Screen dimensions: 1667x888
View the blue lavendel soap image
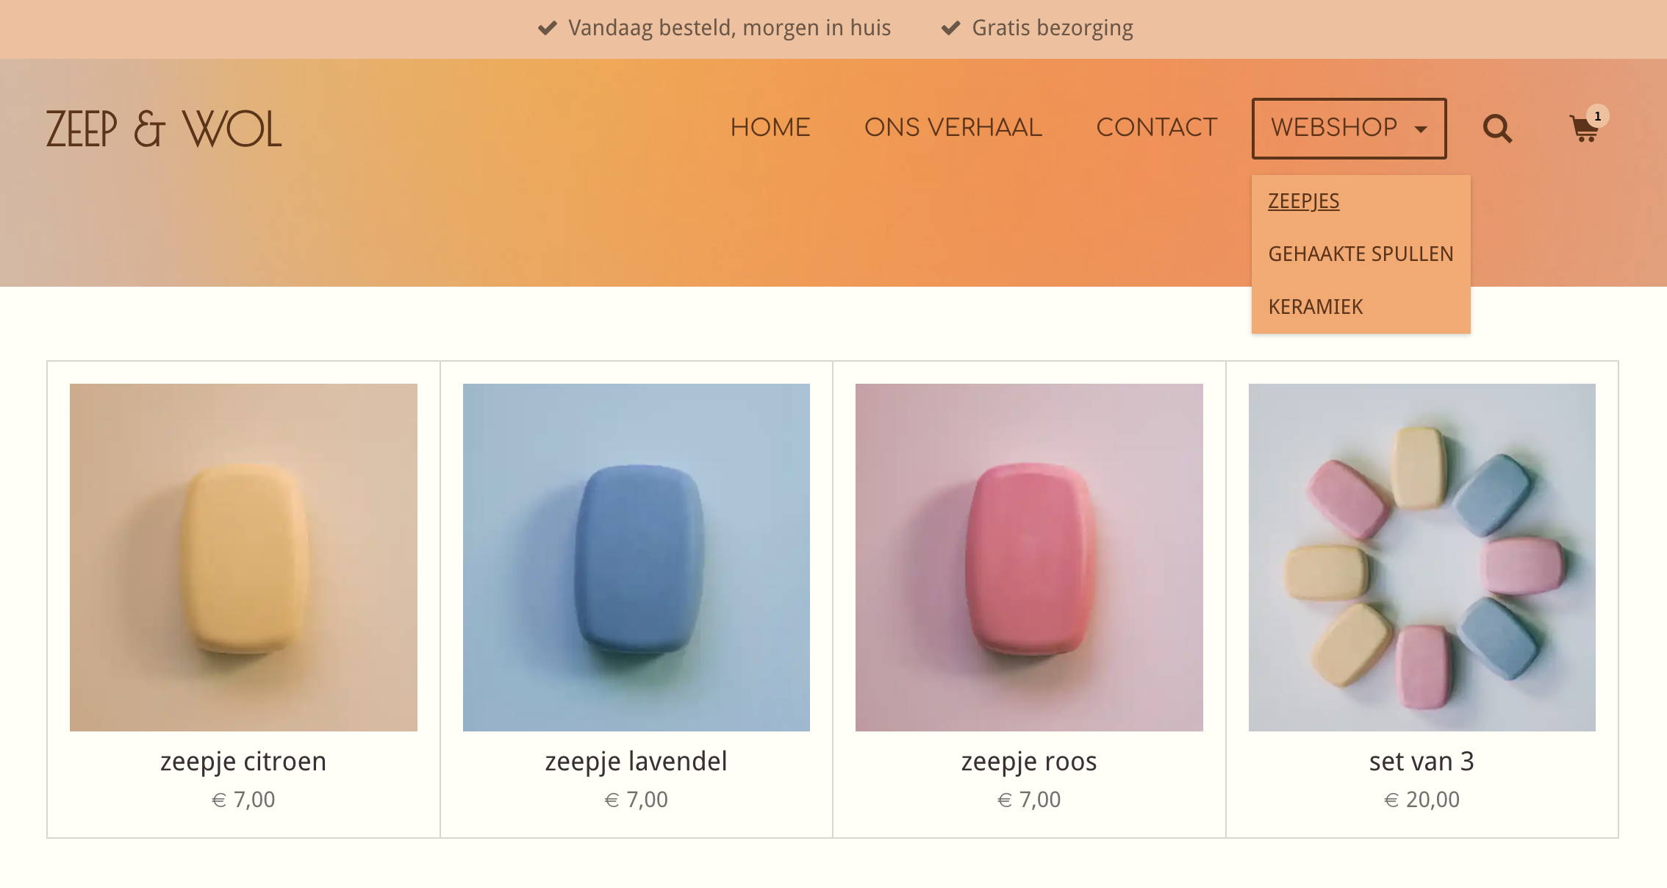pyautogui.click(x=636, y=557)
